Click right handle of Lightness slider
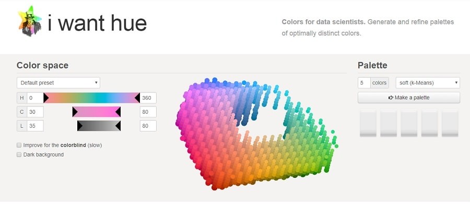The height and width of the screenshot is (204, 470). (118, 126)
